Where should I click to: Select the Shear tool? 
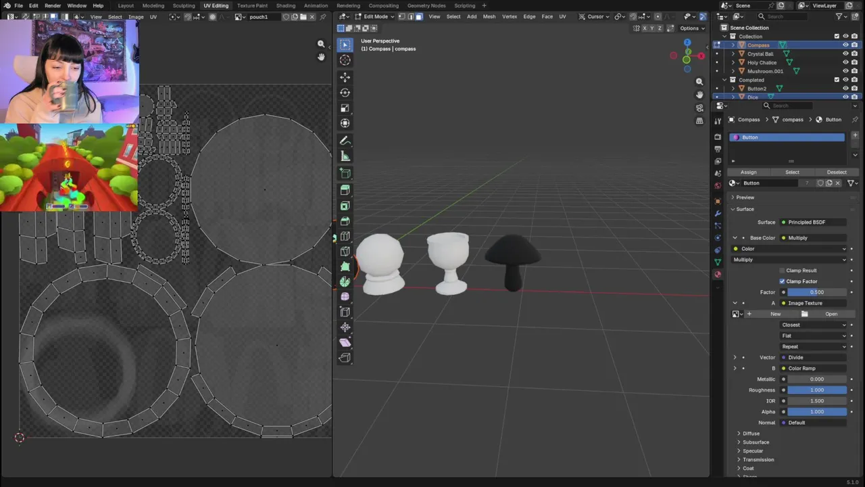[x=345, y=342]
